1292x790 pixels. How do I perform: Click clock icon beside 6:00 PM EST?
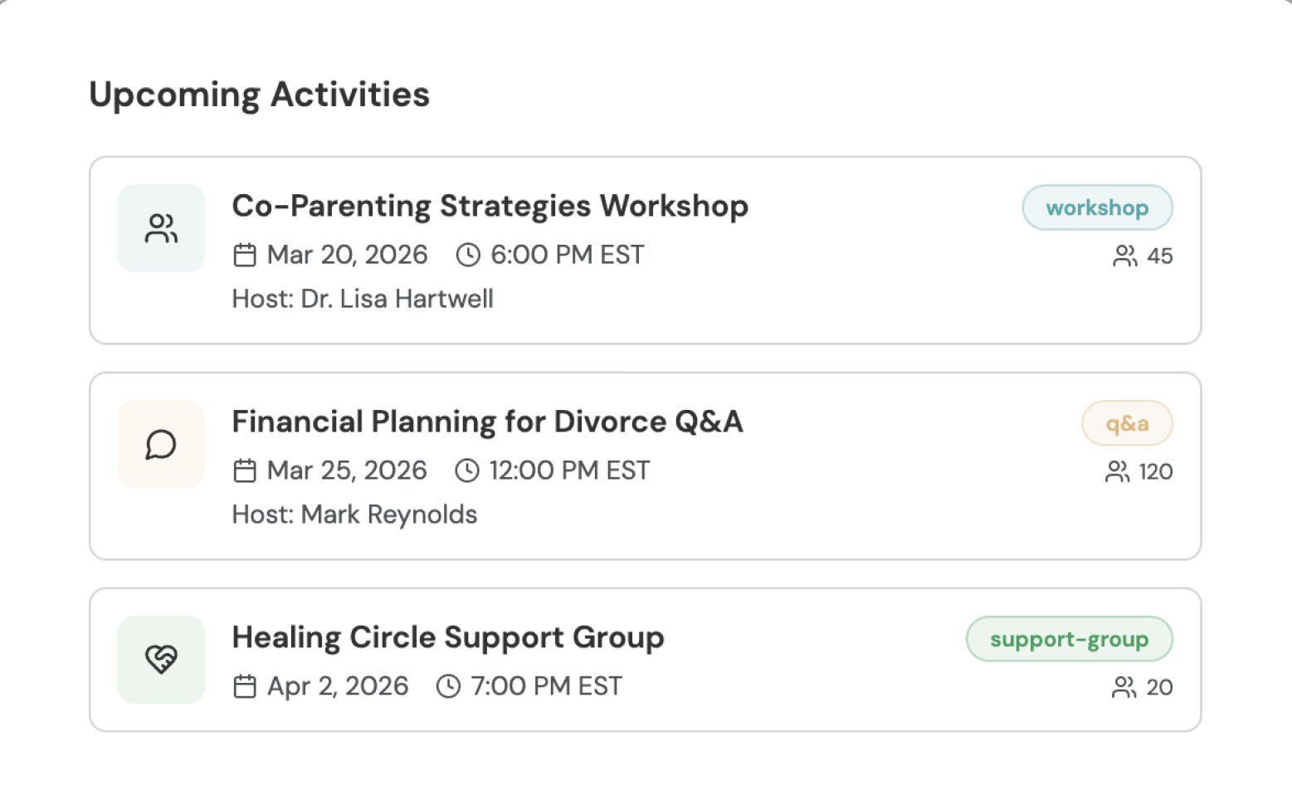(x=468, y=255)
